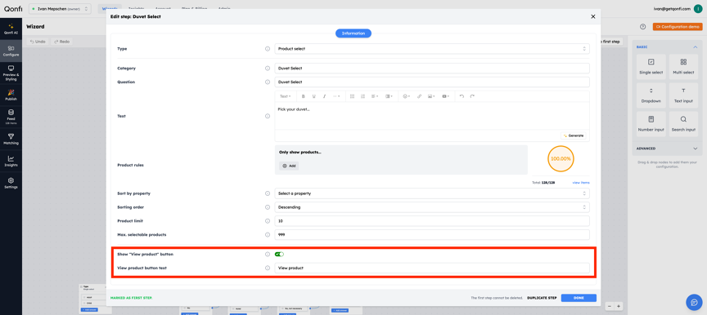Click the Underline formatting icon
Screen dimensions: 707x315
pos(313,96)
